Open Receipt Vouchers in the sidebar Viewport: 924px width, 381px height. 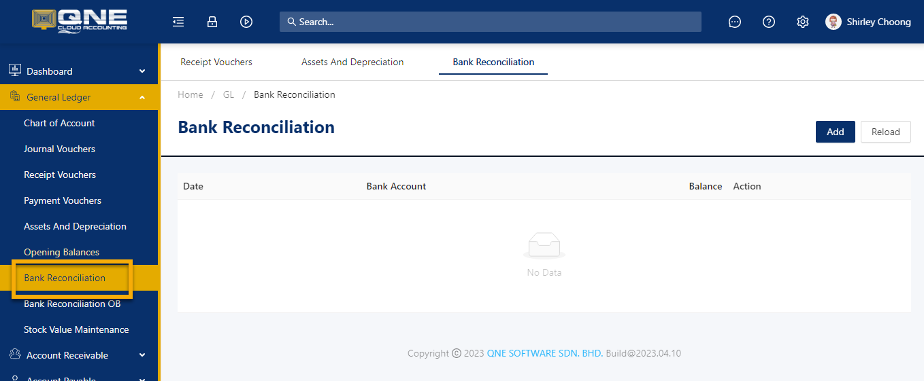coord(60,175)
